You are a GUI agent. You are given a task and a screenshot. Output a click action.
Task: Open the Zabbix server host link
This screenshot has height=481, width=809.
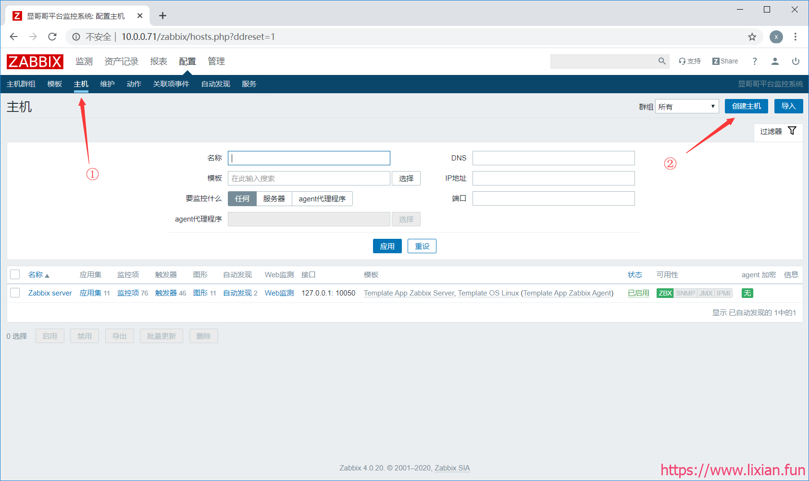click(x=50, y=293)
